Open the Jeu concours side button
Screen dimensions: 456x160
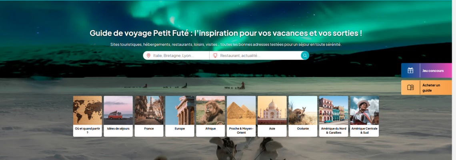(427, 70)
